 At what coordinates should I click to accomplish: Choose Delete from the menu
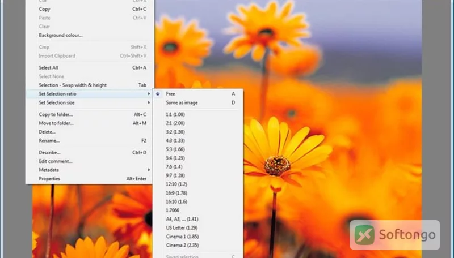tap(90, 132)
